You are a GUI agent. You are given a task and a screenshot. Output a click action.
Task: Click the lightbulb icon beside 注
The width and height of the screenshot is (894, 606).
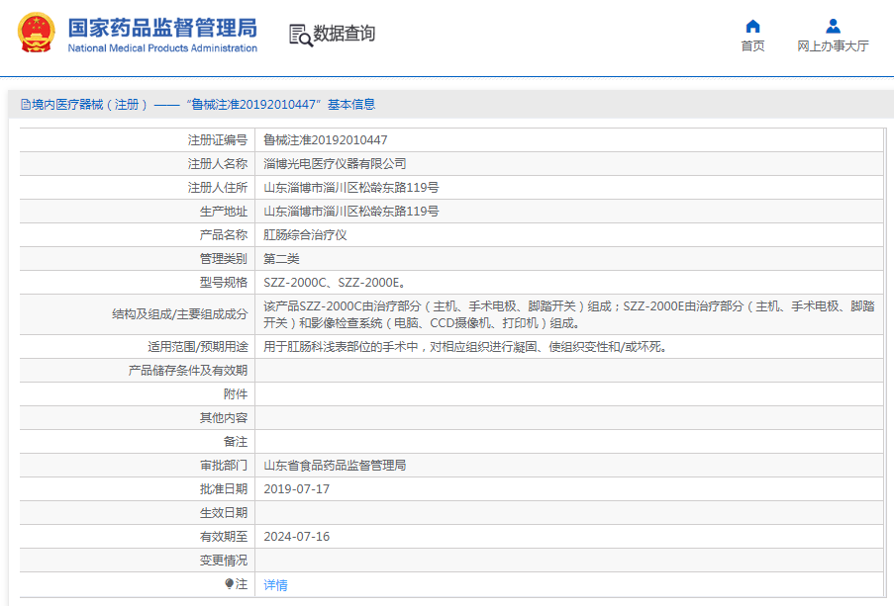coord(230,584)
